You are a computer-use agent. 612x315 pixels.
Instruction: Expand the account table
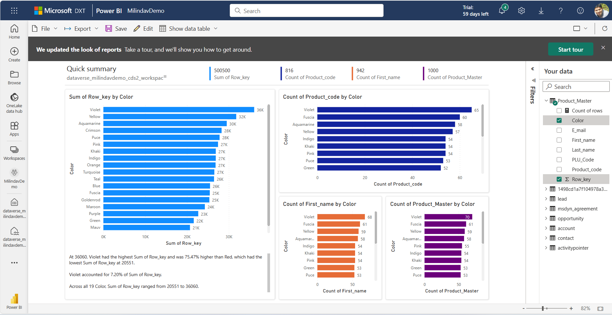tap(547, 228)
